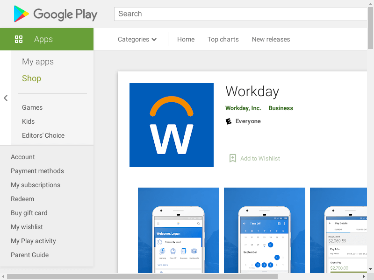
Task: Click the horizontal scrollbar thumb
Action: [x=143, y=276]
